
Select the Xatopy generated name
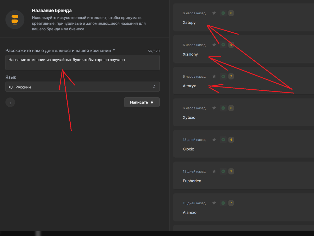(189, 22)
